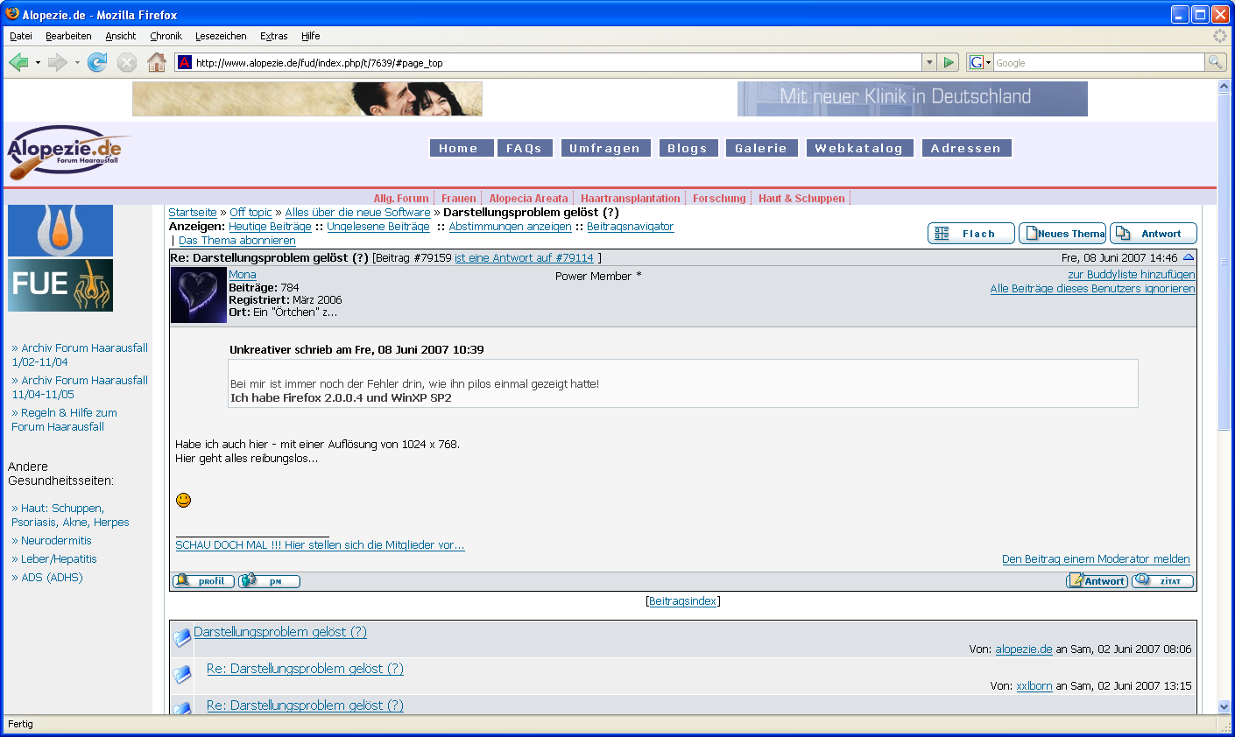Open the Lesezeichen menu

tap(221, 36)
